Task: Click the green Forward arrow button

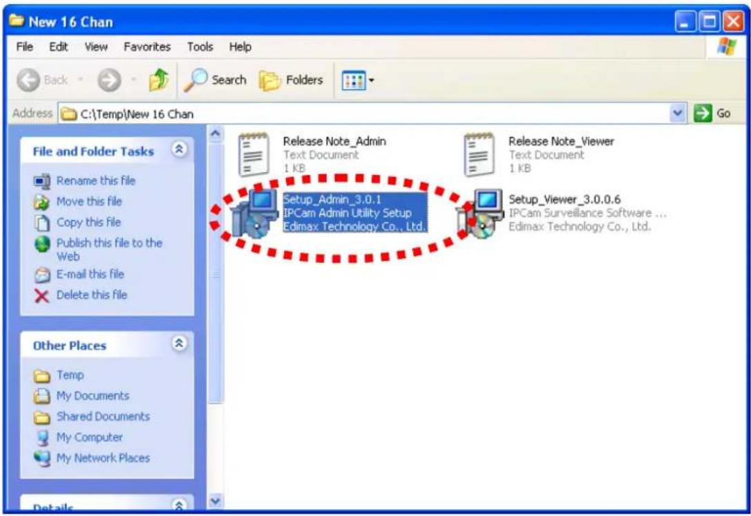Action: 109,80
